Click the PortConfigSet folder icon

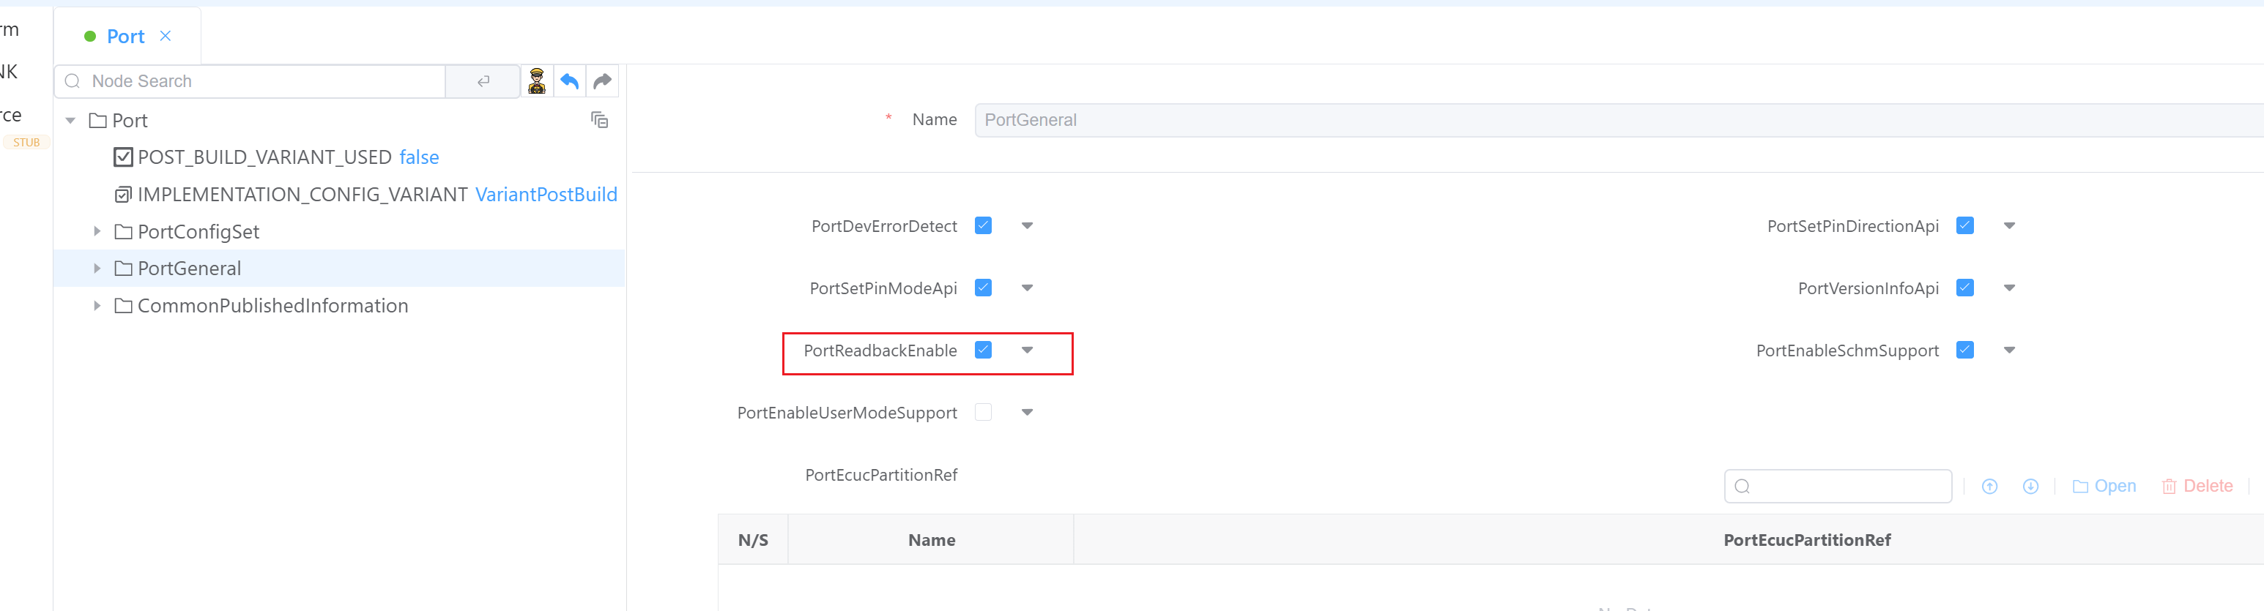(123, 232)
